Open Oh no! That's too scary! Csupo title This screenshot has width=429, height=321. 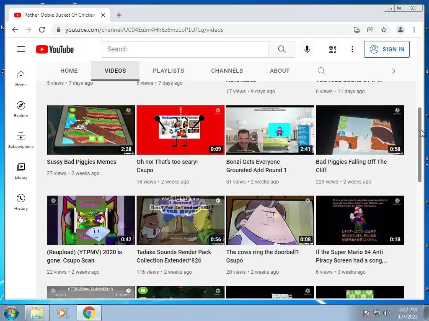click(167, 166)
